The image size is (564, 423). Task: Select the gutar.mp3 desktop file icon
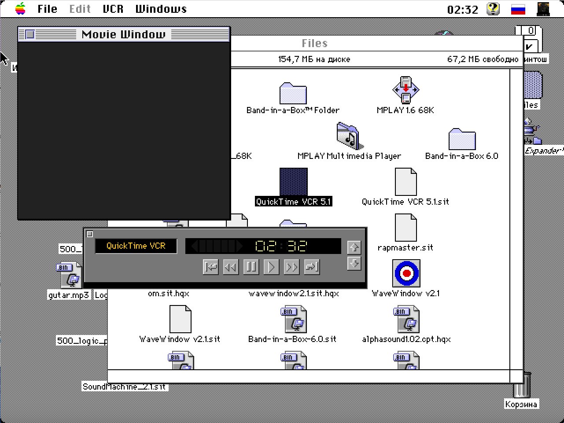click(70, 276)
